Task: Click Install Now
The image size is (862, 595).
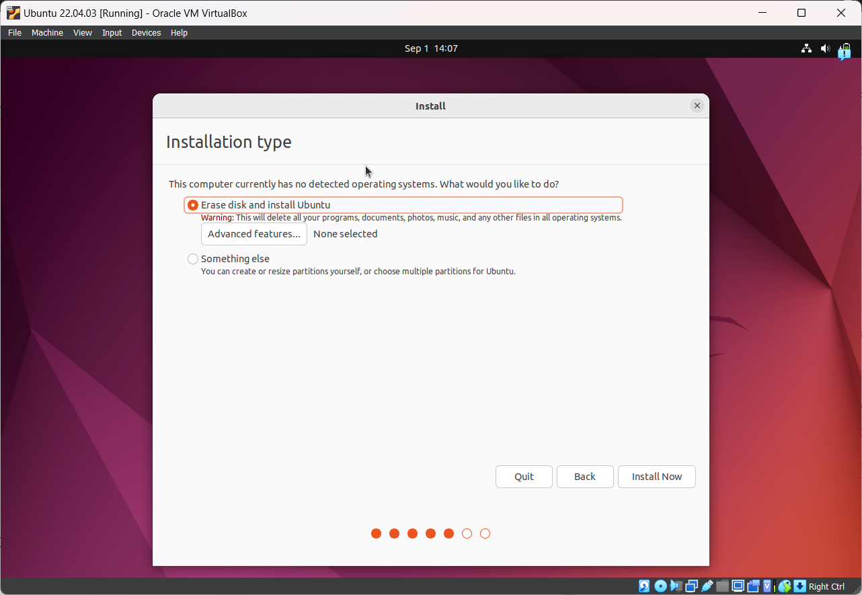Action: tap(657, 477)
